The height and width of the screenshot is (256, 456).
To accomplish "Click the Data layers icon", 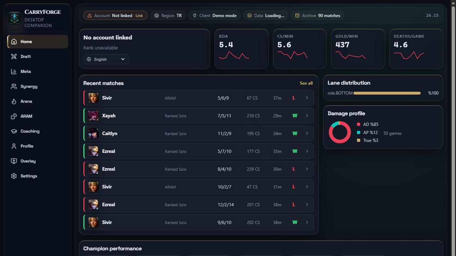I will (x=249, y=16).
